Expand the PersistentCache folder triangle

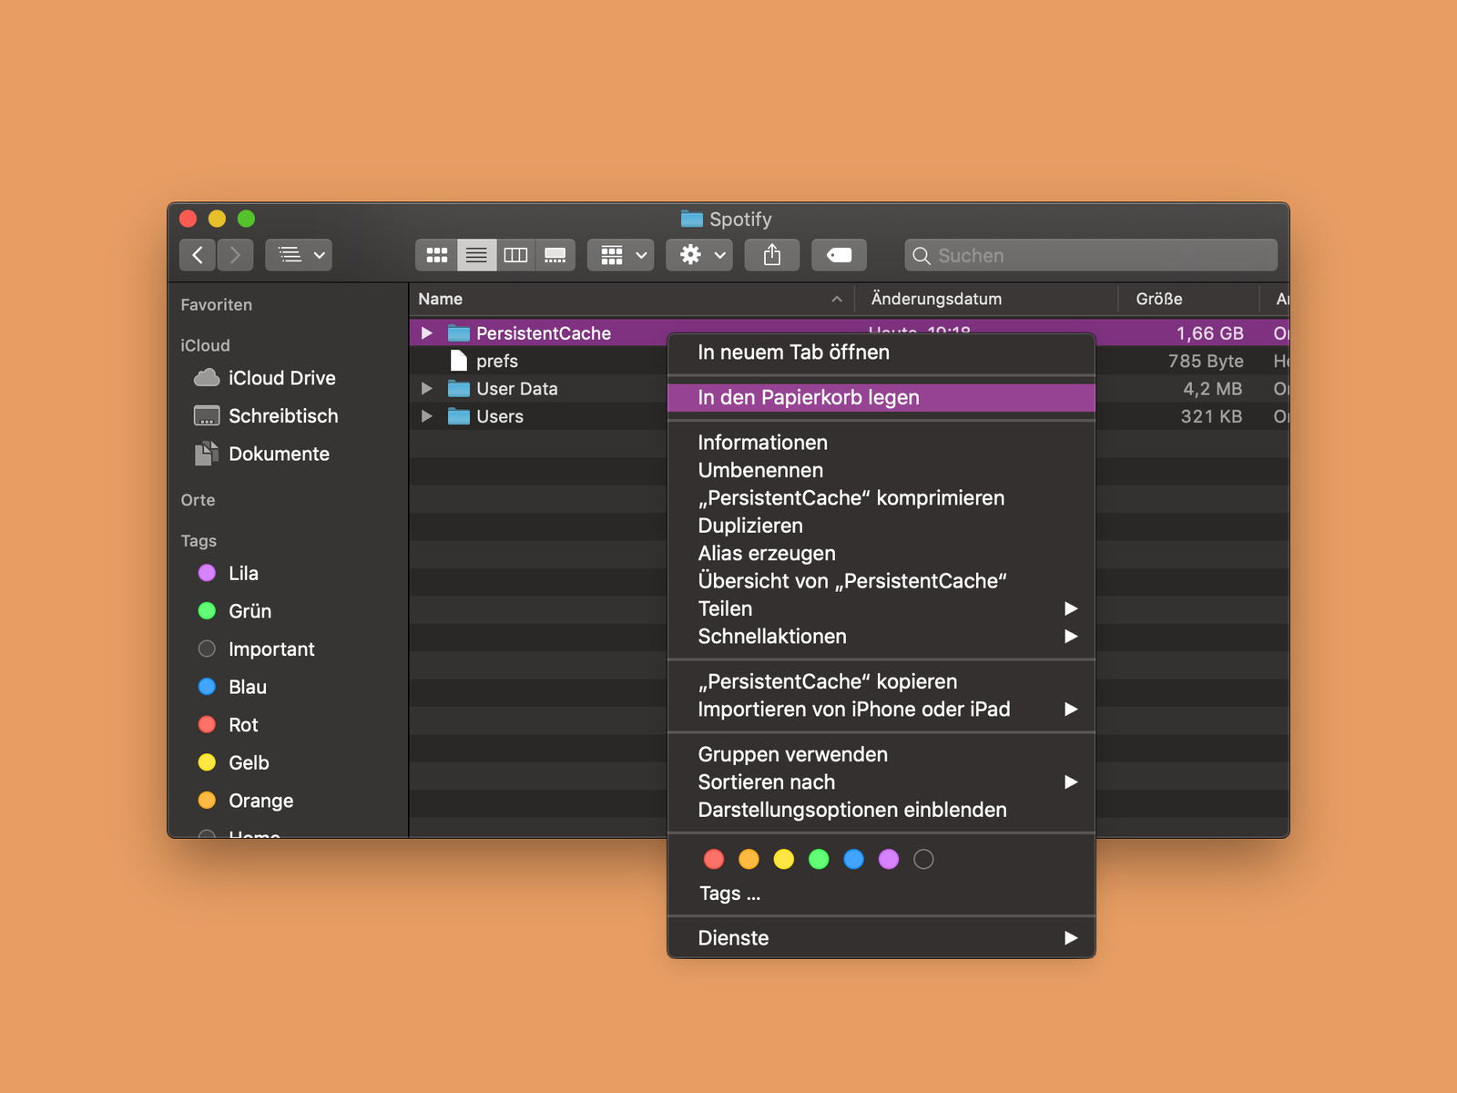click(x=426, y=333)
